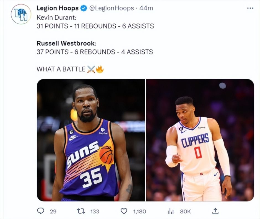Click the reply count 29
Viewport: 260px width, 219px height.
(x=53, y=211)
